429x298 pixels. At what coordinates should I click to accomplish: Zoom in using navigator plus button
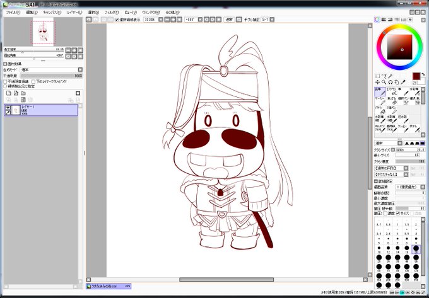point(74,50)
